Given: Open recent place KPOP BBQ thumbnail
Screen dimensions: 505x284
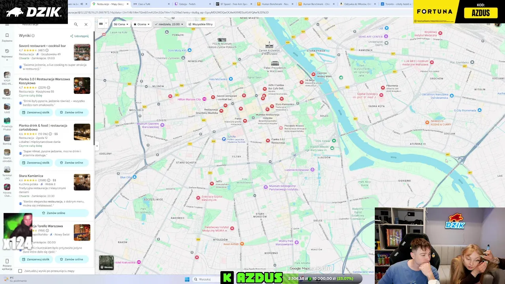Looking at the screenshot, I should pos(7,75).
